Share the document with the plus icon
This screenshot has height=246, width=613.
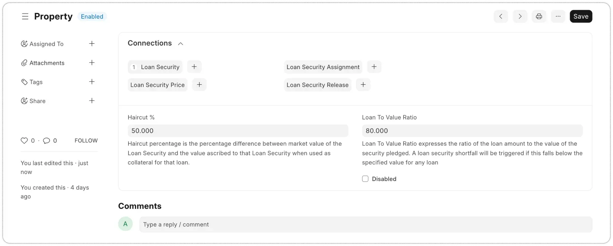(92, 101)
